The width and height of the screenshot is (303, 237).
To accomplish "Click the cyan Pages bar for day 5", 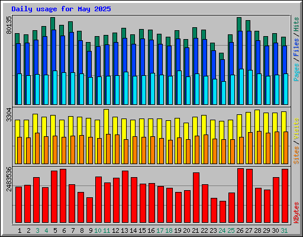I will (55, 88).
